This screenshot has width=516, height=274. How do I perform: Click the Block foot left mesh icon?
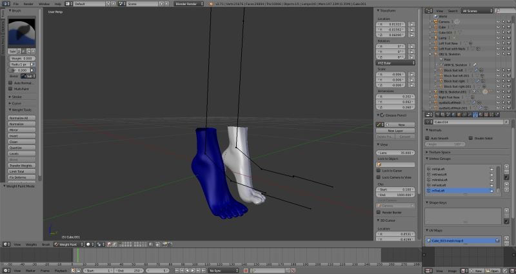coord(441,70)
